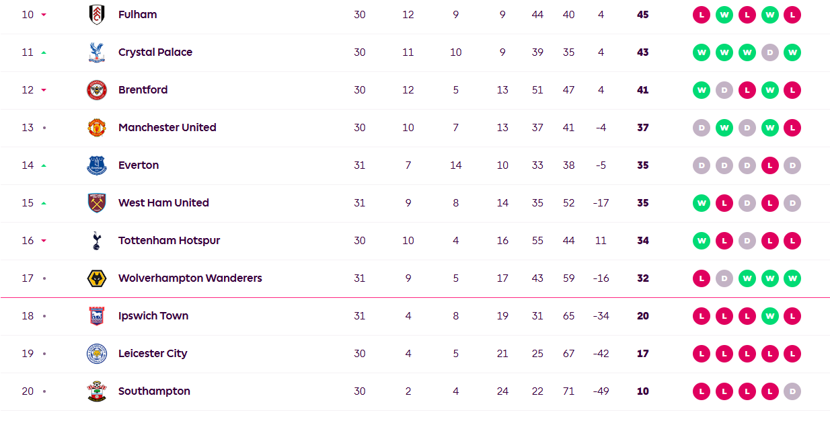Click the West Ham United crest
This screenshot has width=830, height=421.
coord(97,203)
